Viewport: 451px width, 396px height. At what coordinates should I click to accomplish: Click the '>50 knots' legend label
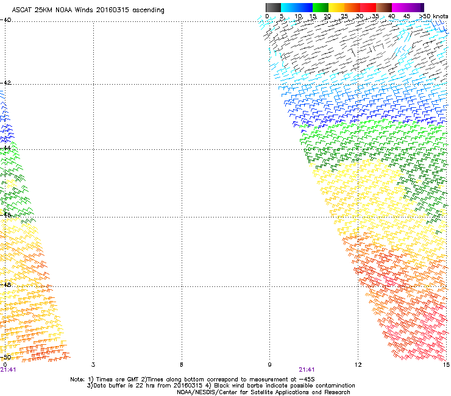433,16
